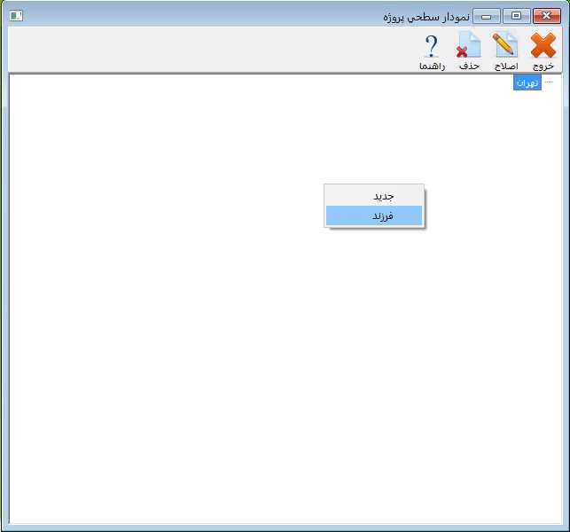Screen dimensions: 570x532
Task: Maximize the نمودار سطحي پروژه window
Action: click(x=516, y=16)
